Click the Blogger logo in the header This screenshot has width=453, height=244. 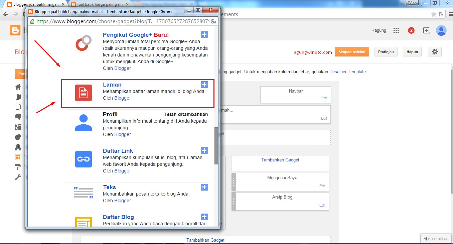tap(15, 30)
